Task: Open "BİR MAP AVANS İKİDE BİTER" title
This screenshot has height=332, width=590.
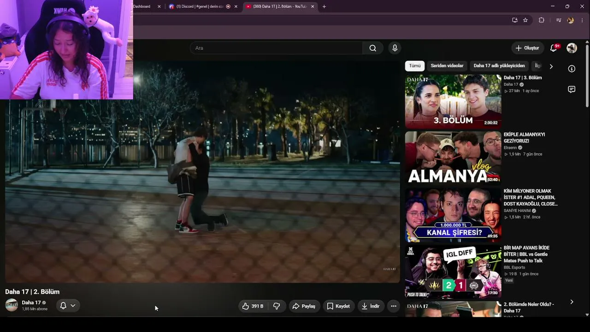Action: (x=526, y=254)
